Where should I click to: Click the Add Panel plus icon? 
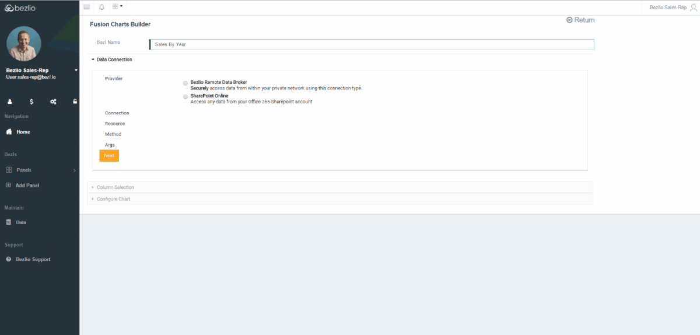pos(9,185)
